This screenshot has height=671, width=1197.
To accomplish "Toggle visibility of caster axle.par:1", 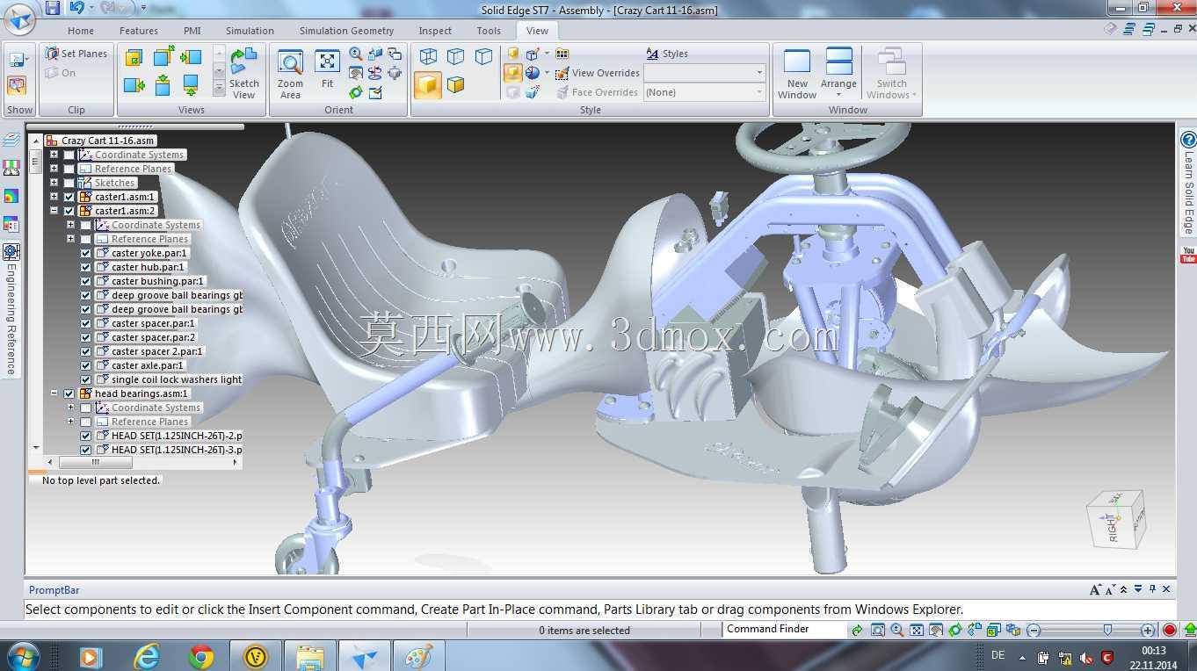I will [86, 365].
